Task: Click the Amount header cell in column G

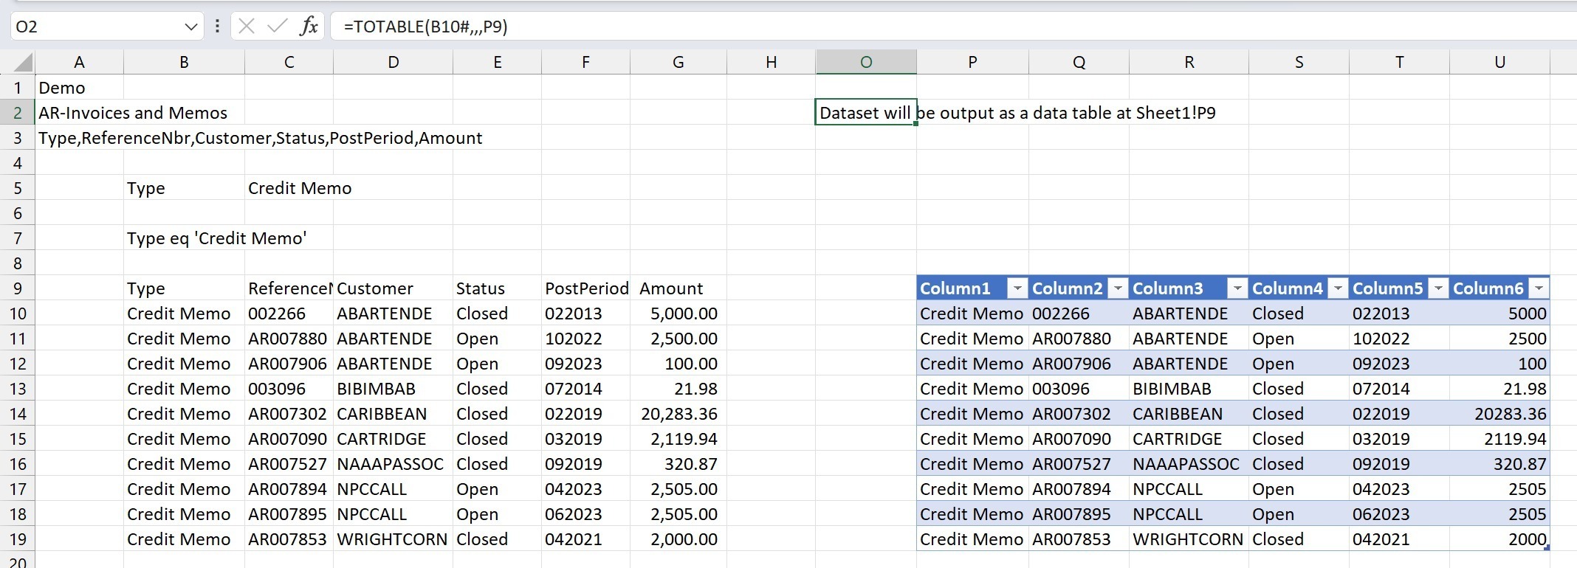Action: [678, 288]
